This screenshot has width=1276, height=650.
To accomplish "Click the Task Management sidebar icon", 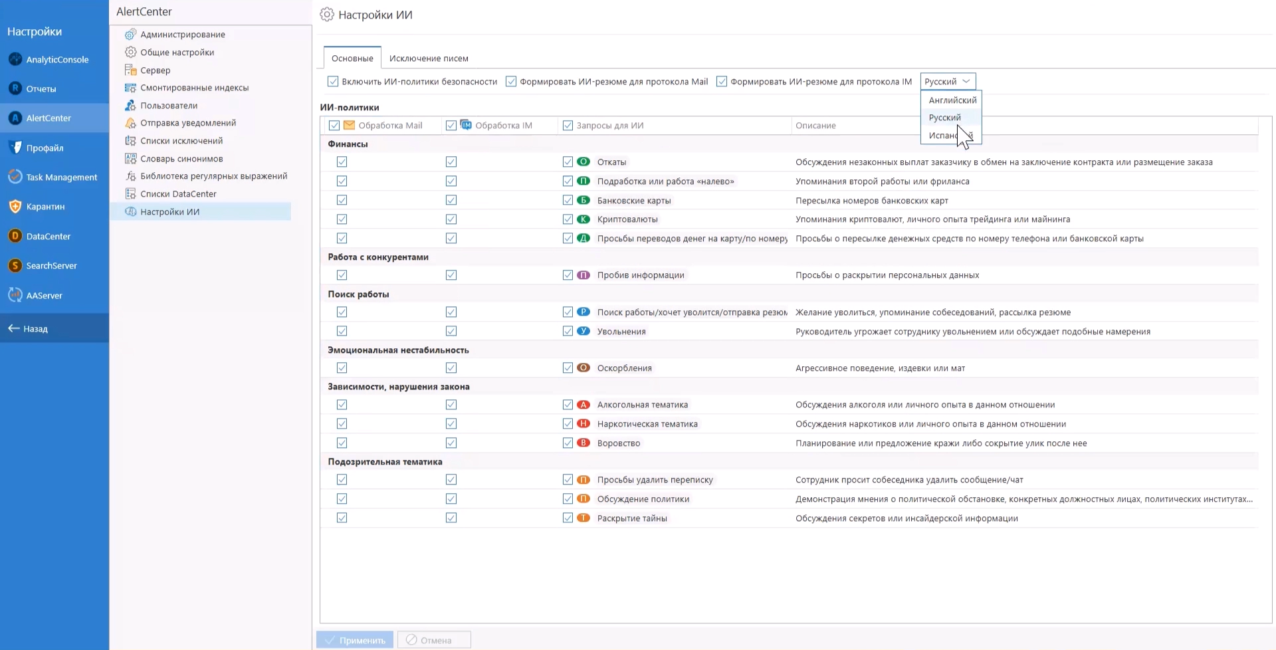I will coord(15,177).
